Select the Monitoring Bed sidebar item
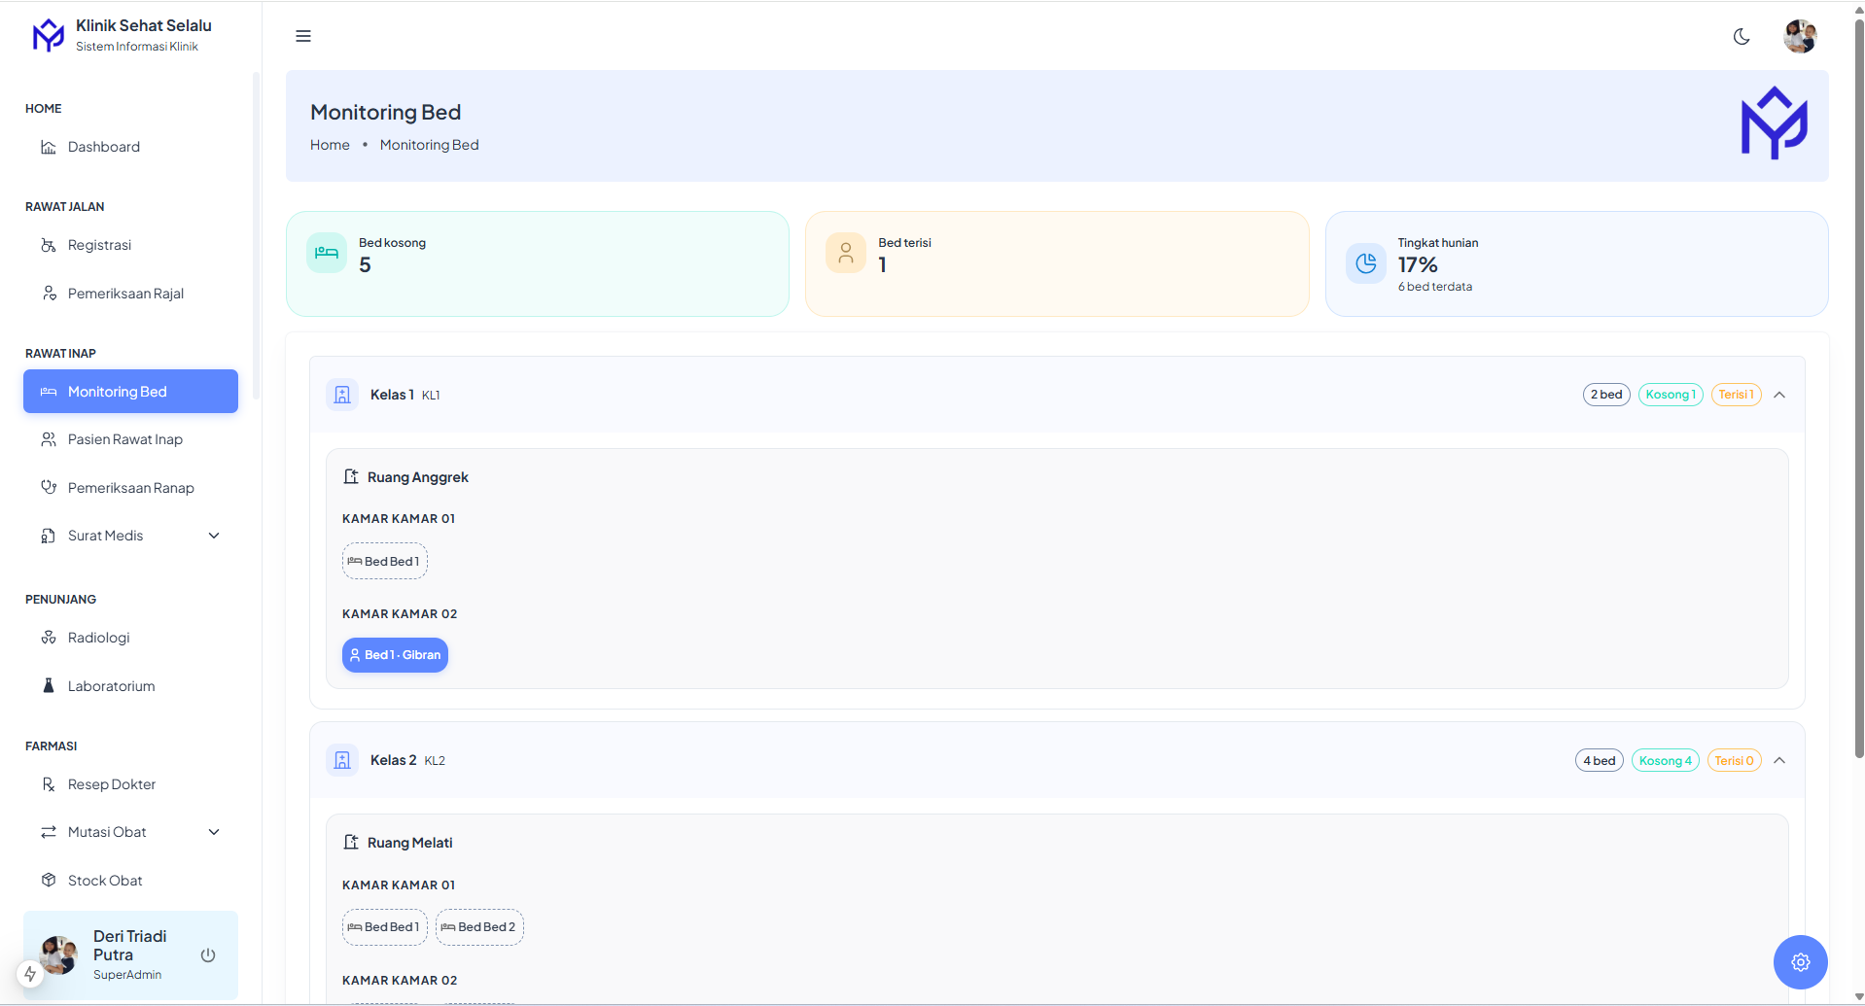 click(x=130, y=391)
